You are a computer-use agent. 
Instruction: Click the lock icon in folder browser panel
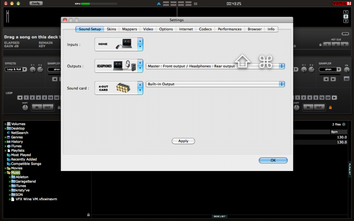click(x=88, y=214)
